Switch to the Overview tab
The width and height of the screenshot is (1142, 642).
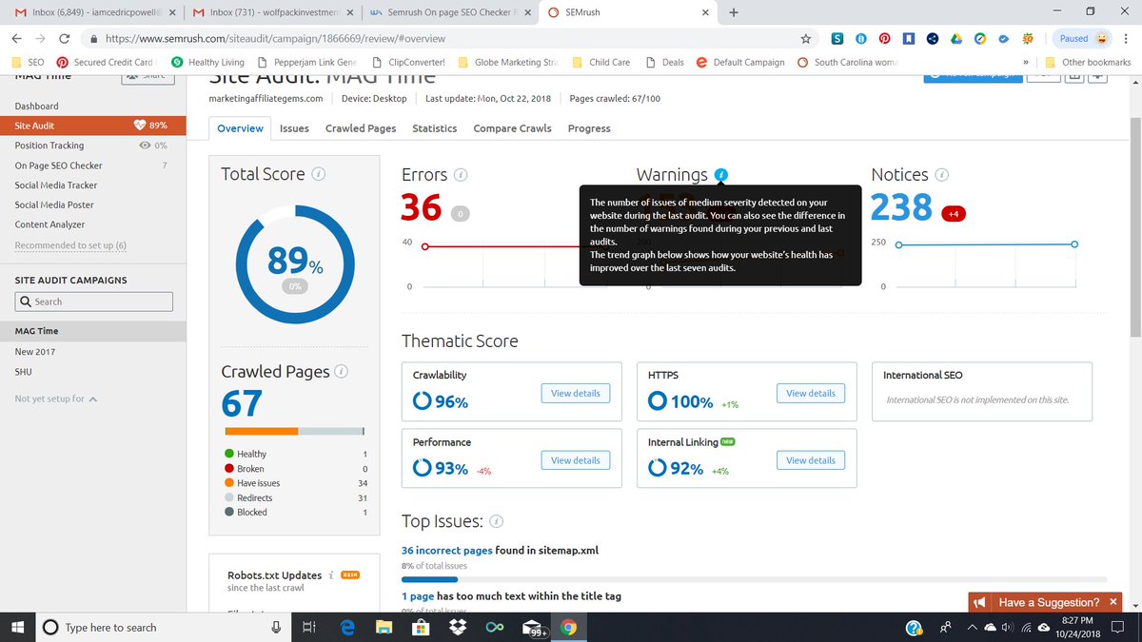pyautogui.click(x=240, y=128)
